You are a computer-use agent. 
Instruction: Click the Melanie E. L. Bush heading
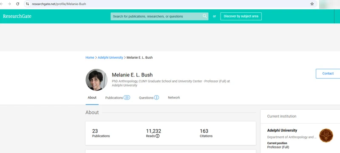[132, 75]
